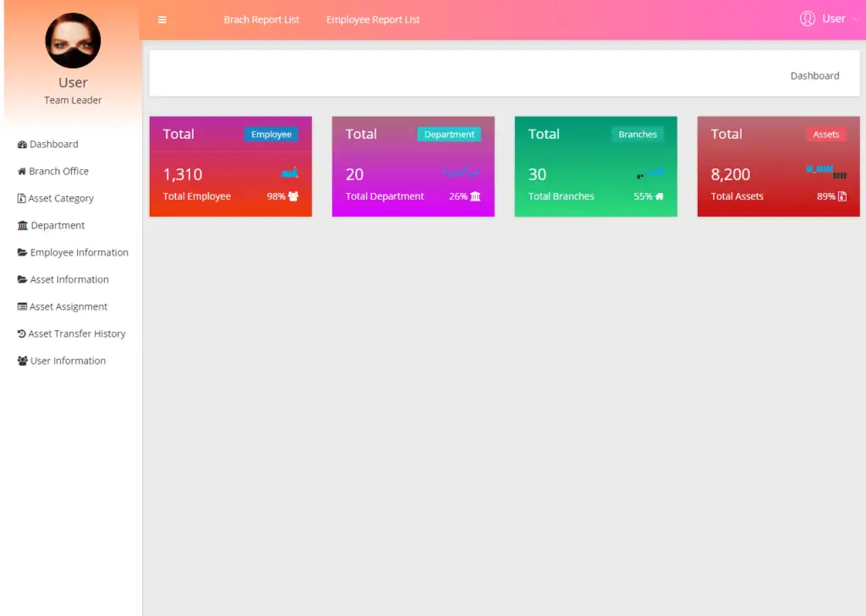Click the 89% value on Assets card

pyautogui.click(x=826, y=196)
